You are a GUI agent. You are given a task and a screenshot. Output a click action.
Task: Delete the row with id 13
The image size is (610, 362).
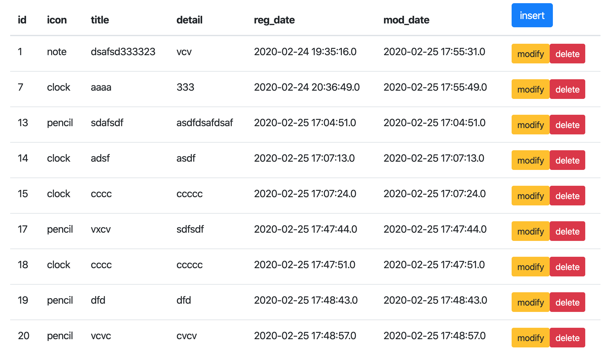567,125
